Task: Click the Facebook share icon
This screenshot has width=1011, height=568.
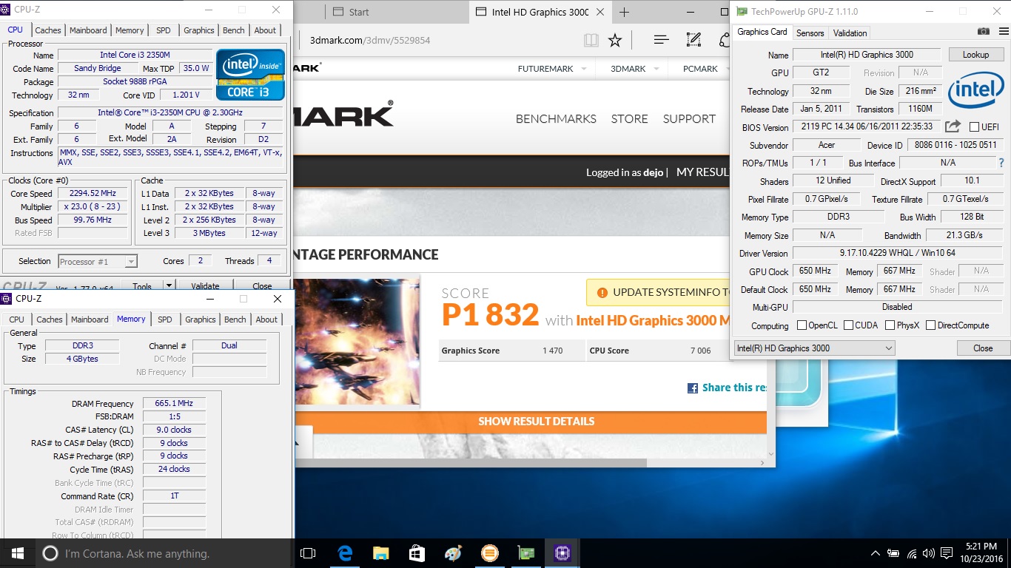Action: tap(693, 388)
